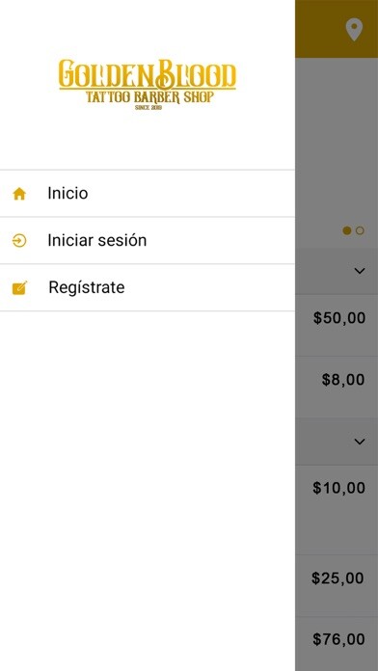Open the Inicio menu item
This screenshot has height=671, width=378.
click(148, 194)
